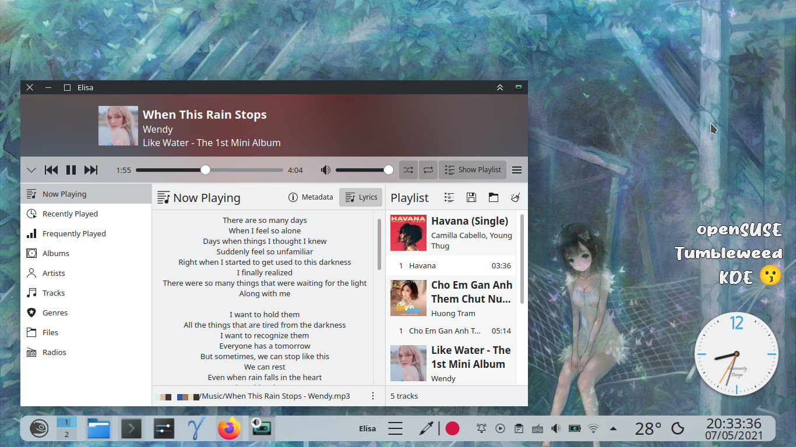Click the Elisa keep-above double chevron button
Viewport: 796px width, 447px height.
click(x=499, y=87)
